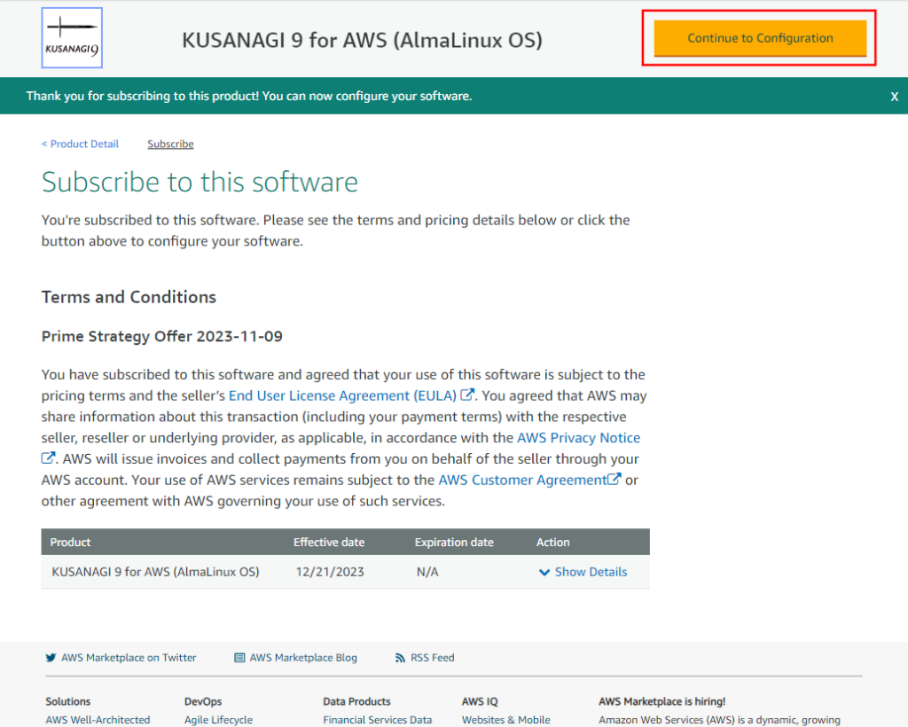Click the chevron beside Show Details
Image resolution: width=908 pixels, height=727 pixels.
[544, 573]
